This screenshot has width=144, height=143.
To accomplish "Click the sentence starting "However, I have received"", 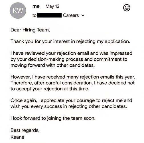I will tap(73, 77).
